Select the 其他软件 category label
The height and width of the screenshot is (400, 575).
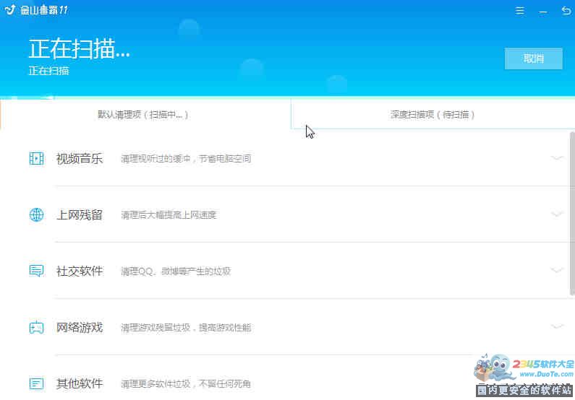80,383
